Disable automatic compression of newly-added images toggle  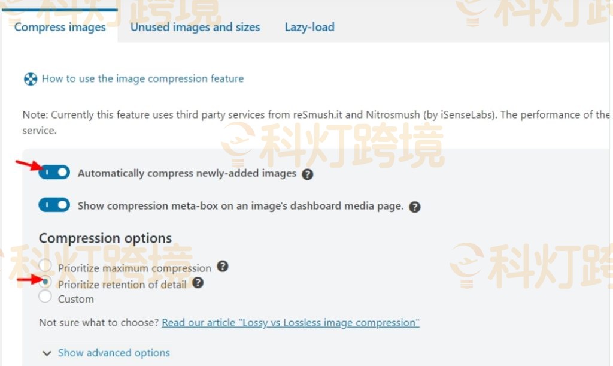[x=54, y=173]
